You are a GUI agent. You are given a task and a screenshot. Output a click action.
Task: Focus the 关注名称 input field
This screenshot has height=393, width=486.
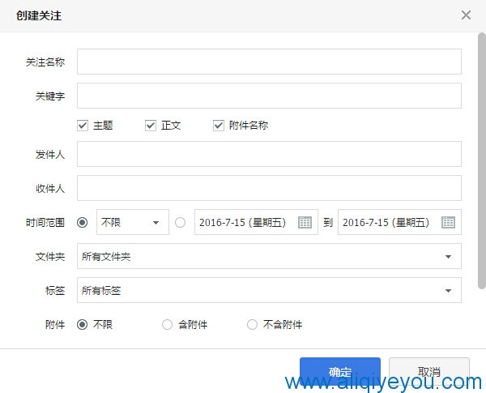tap(269, 62)
